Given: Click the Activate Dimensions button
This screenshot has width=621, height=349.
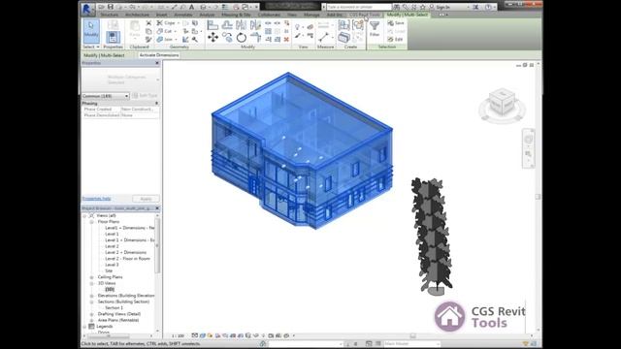Looking at the screenshot, I should (159, 55).
